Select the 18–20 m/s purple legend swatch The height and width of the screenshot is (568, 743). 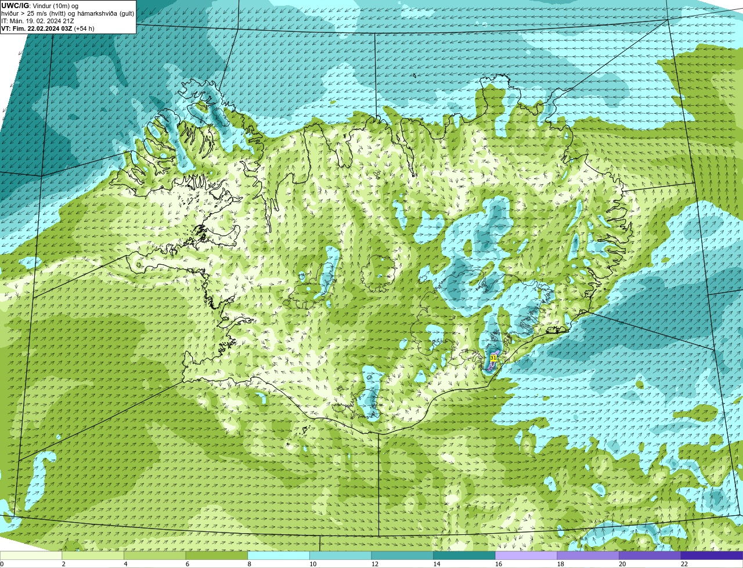(x=587, y=555)
